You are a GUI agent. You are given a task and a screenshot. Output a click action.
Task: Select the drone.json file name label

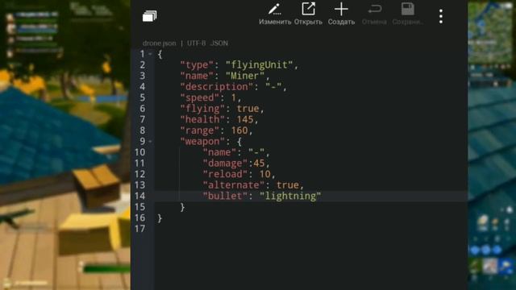[160, 43]
